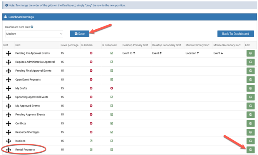Click the move icon beside Conflicts
Viewport: 258px width, 155px height.
pos(8,123)
